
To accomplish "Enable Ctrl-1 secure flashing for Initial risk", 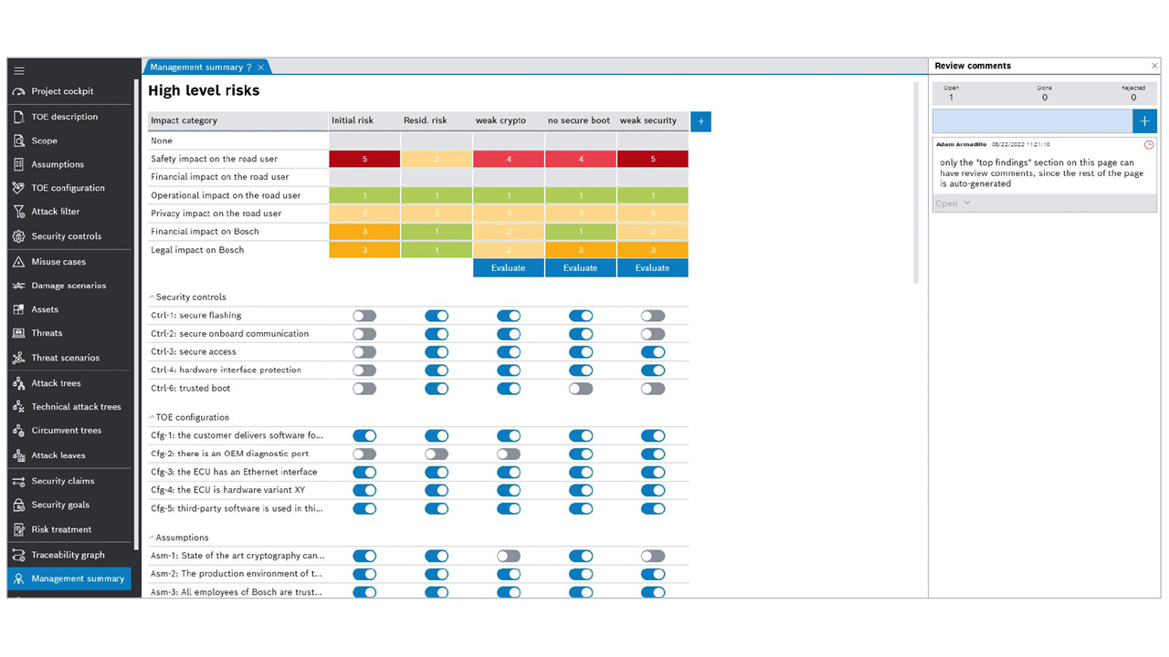I will [x=364, y=316].
